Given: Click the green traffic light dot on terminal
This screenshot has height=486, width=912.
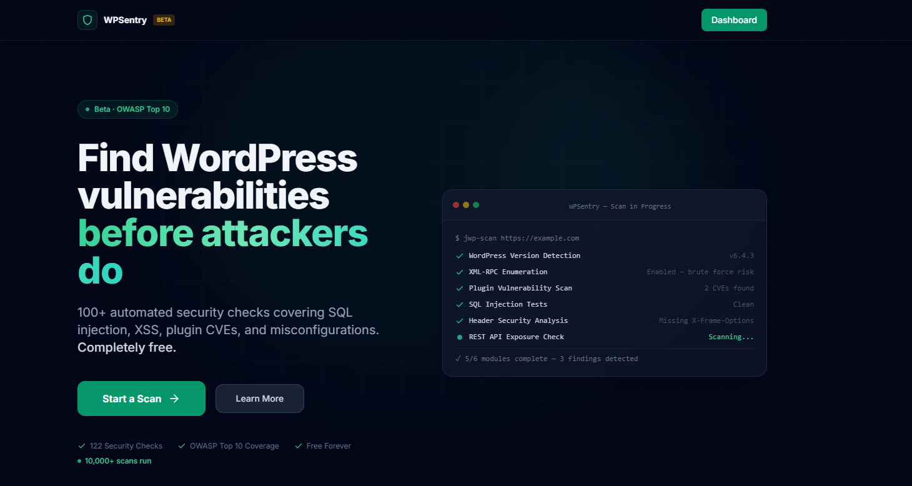Looking at the screenshot, I should tap(476, 204).
